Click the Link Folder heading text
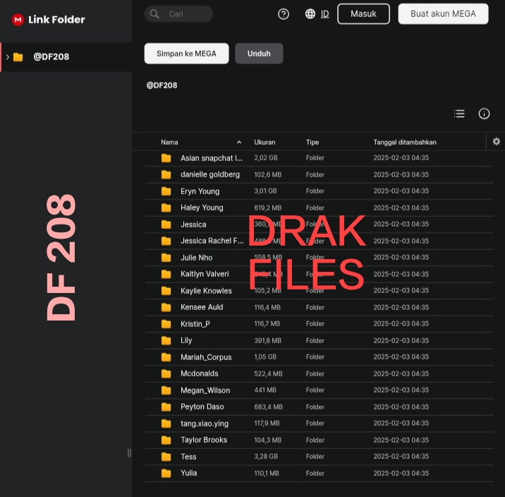This screenshot has height=497, width=505. (x=56, y=20)
